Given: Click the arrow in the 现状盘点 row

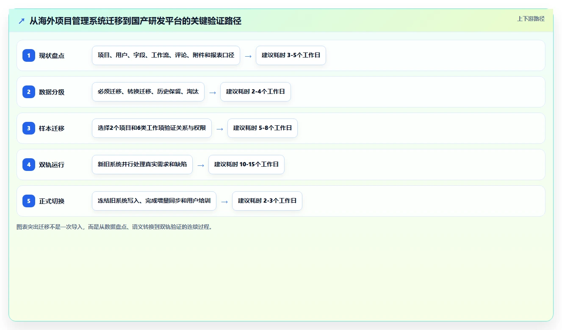Looking at the screenshot, I should click(248, 56).
